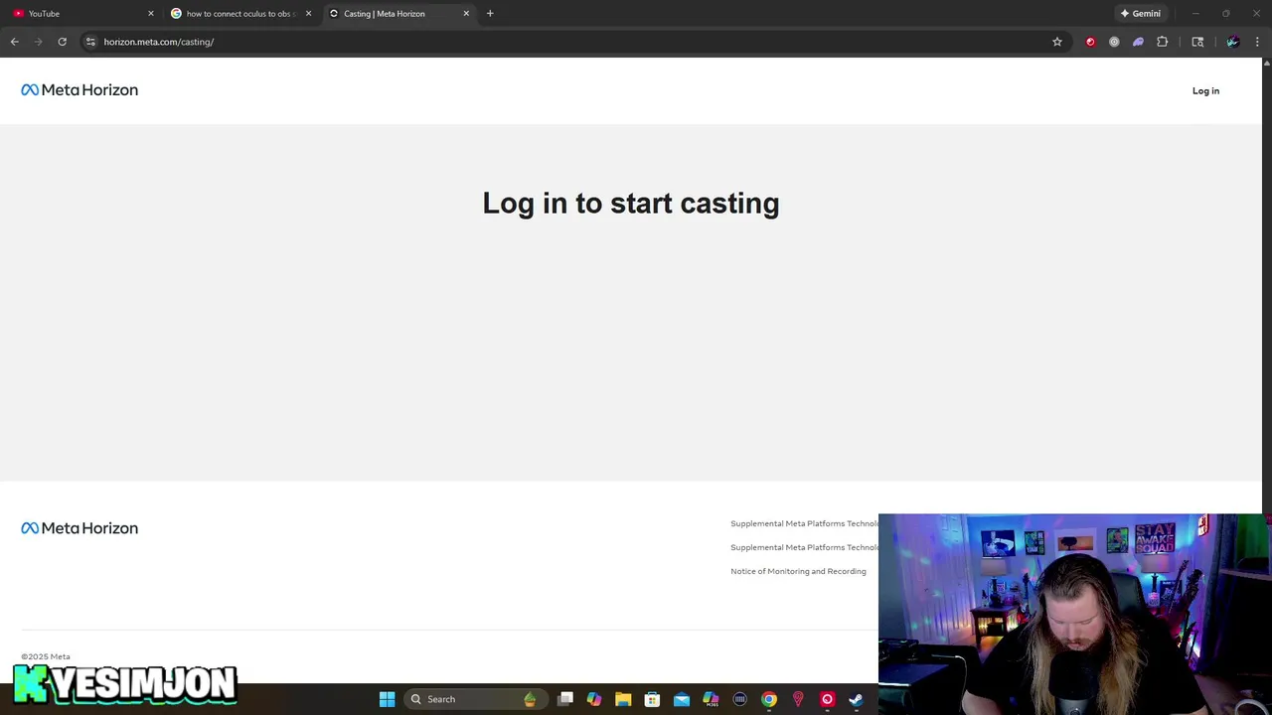Switch to the 'how to connect oculus' tab
Screen dimensions: 1272x715
(x=241, y=14)
